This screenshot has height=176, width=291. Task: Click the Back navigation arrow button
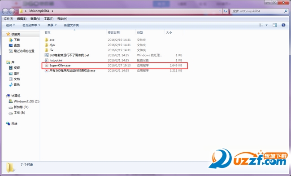pyautogui.click(x=5, y=11)
